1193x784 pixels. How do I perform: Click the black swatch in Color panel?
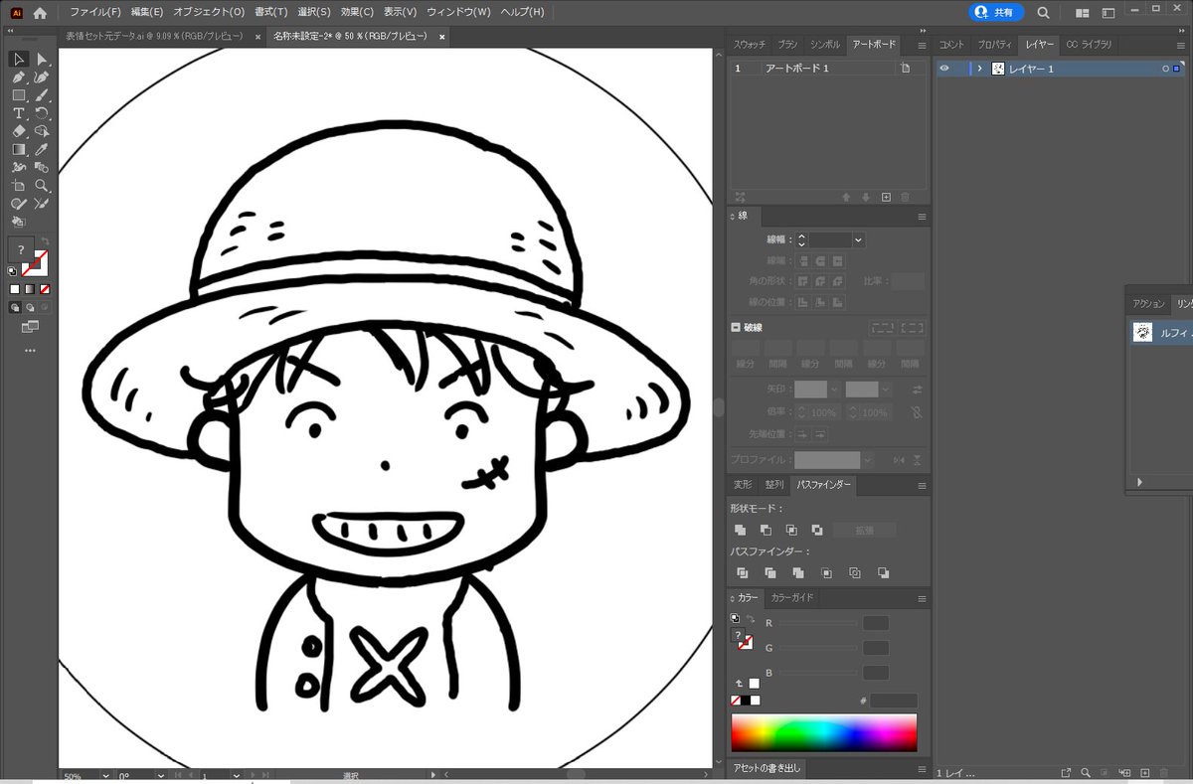click(x=746, y=701)
